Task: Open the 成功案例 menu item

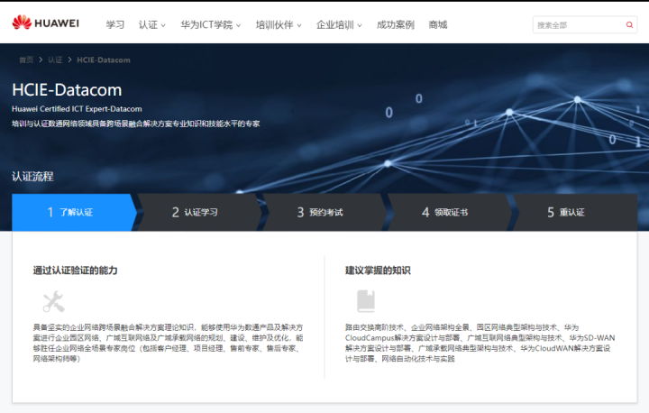Action: click(396, 25)
